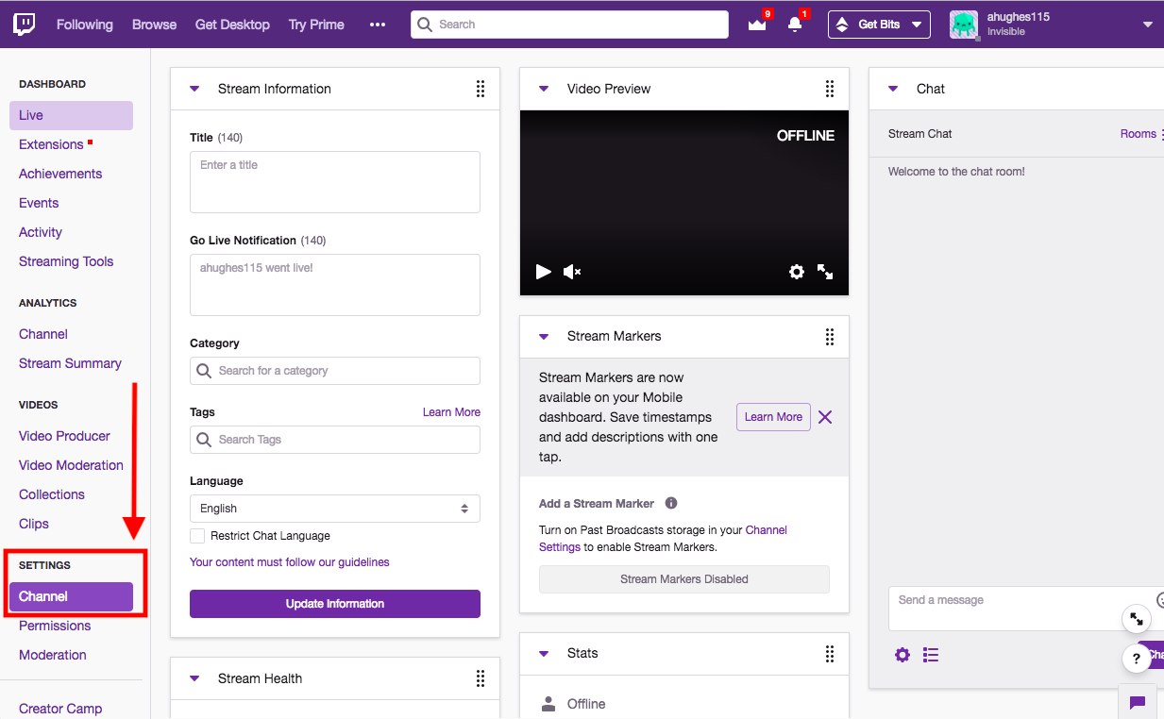Open Extensions in the sidebar
Image resolution: width=1164 pixels, height=719 pixels.
[51, 144]
